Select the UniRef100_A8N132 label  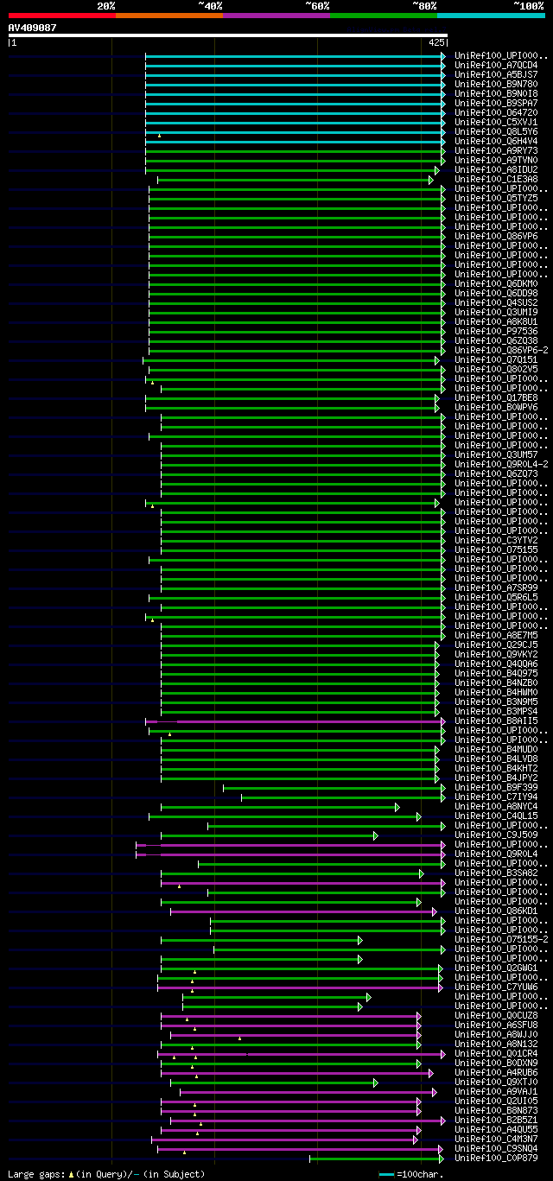(x=496, y=1044)
